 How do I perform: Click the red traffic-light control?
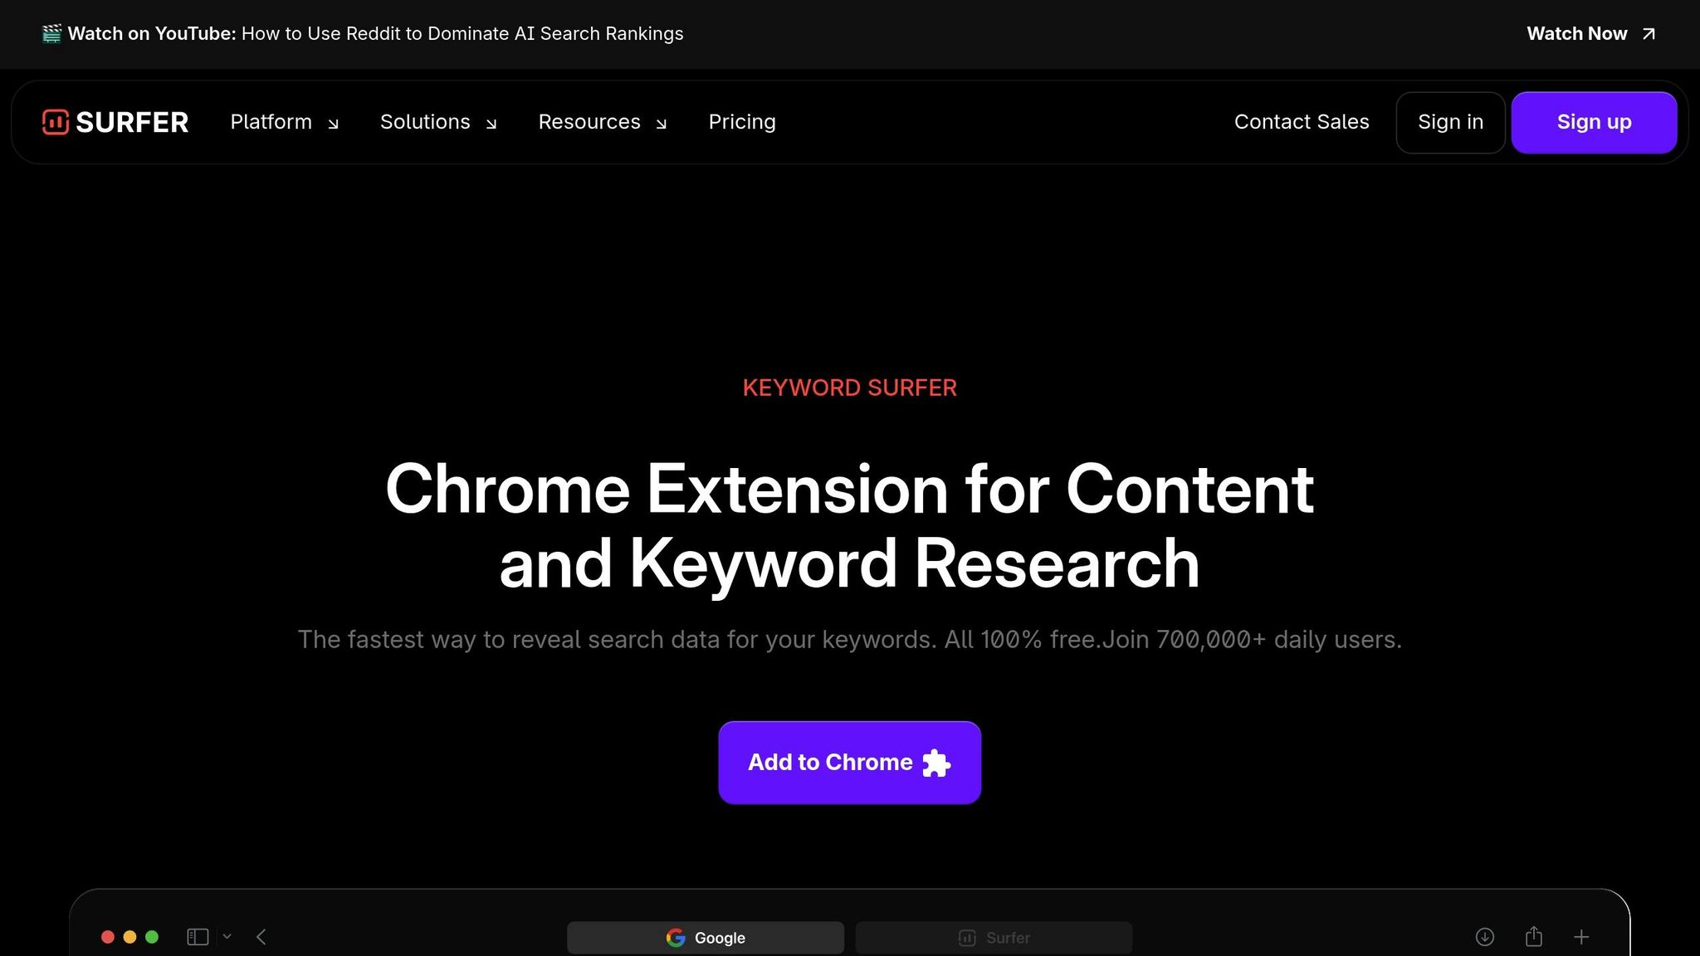point(108,936)
